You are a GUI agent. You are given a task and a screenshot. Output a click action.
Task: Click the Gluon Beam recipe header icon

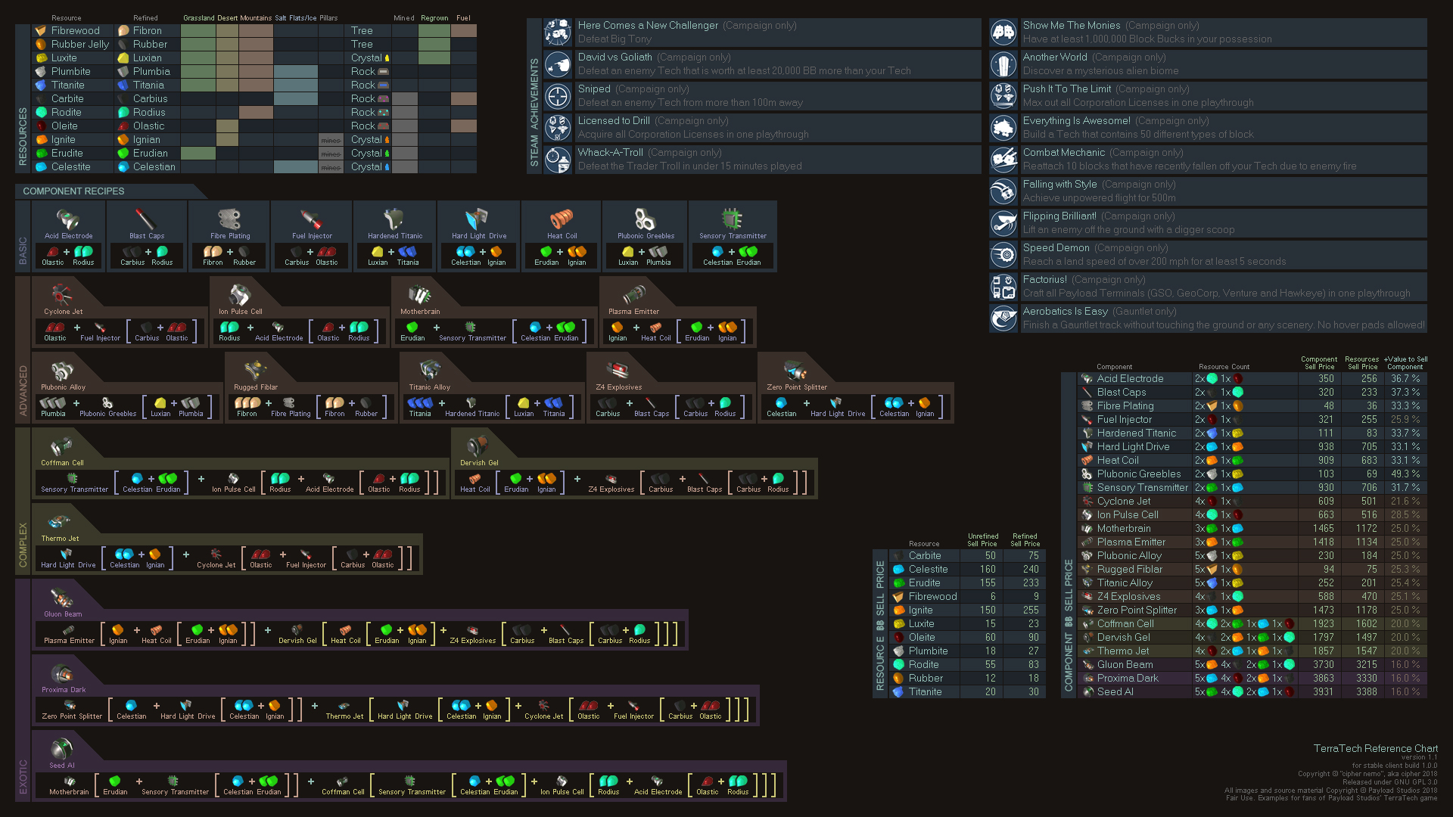[x=61, y=598]
